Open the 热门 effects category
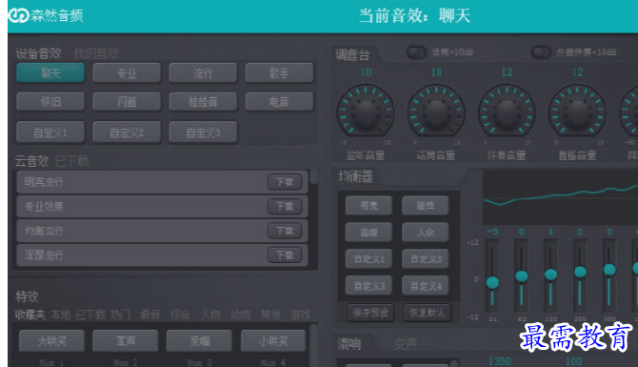This screenshot has height=367, width=638. pos(120,315)
